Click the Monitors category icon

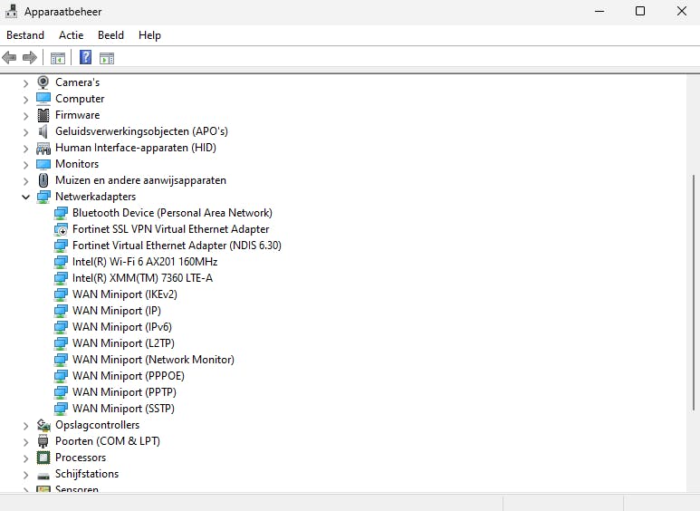click(x=43, y=164)
